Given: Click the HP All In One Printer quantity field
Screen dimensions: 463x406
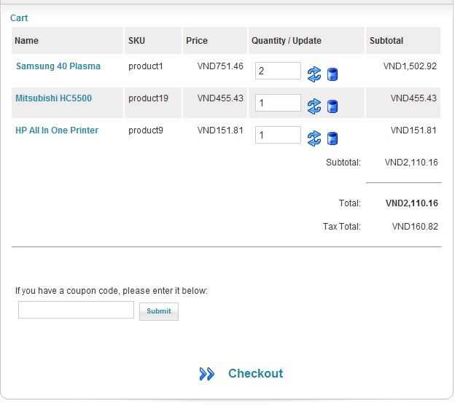Looking at the screenshot, I should [278, 135].
